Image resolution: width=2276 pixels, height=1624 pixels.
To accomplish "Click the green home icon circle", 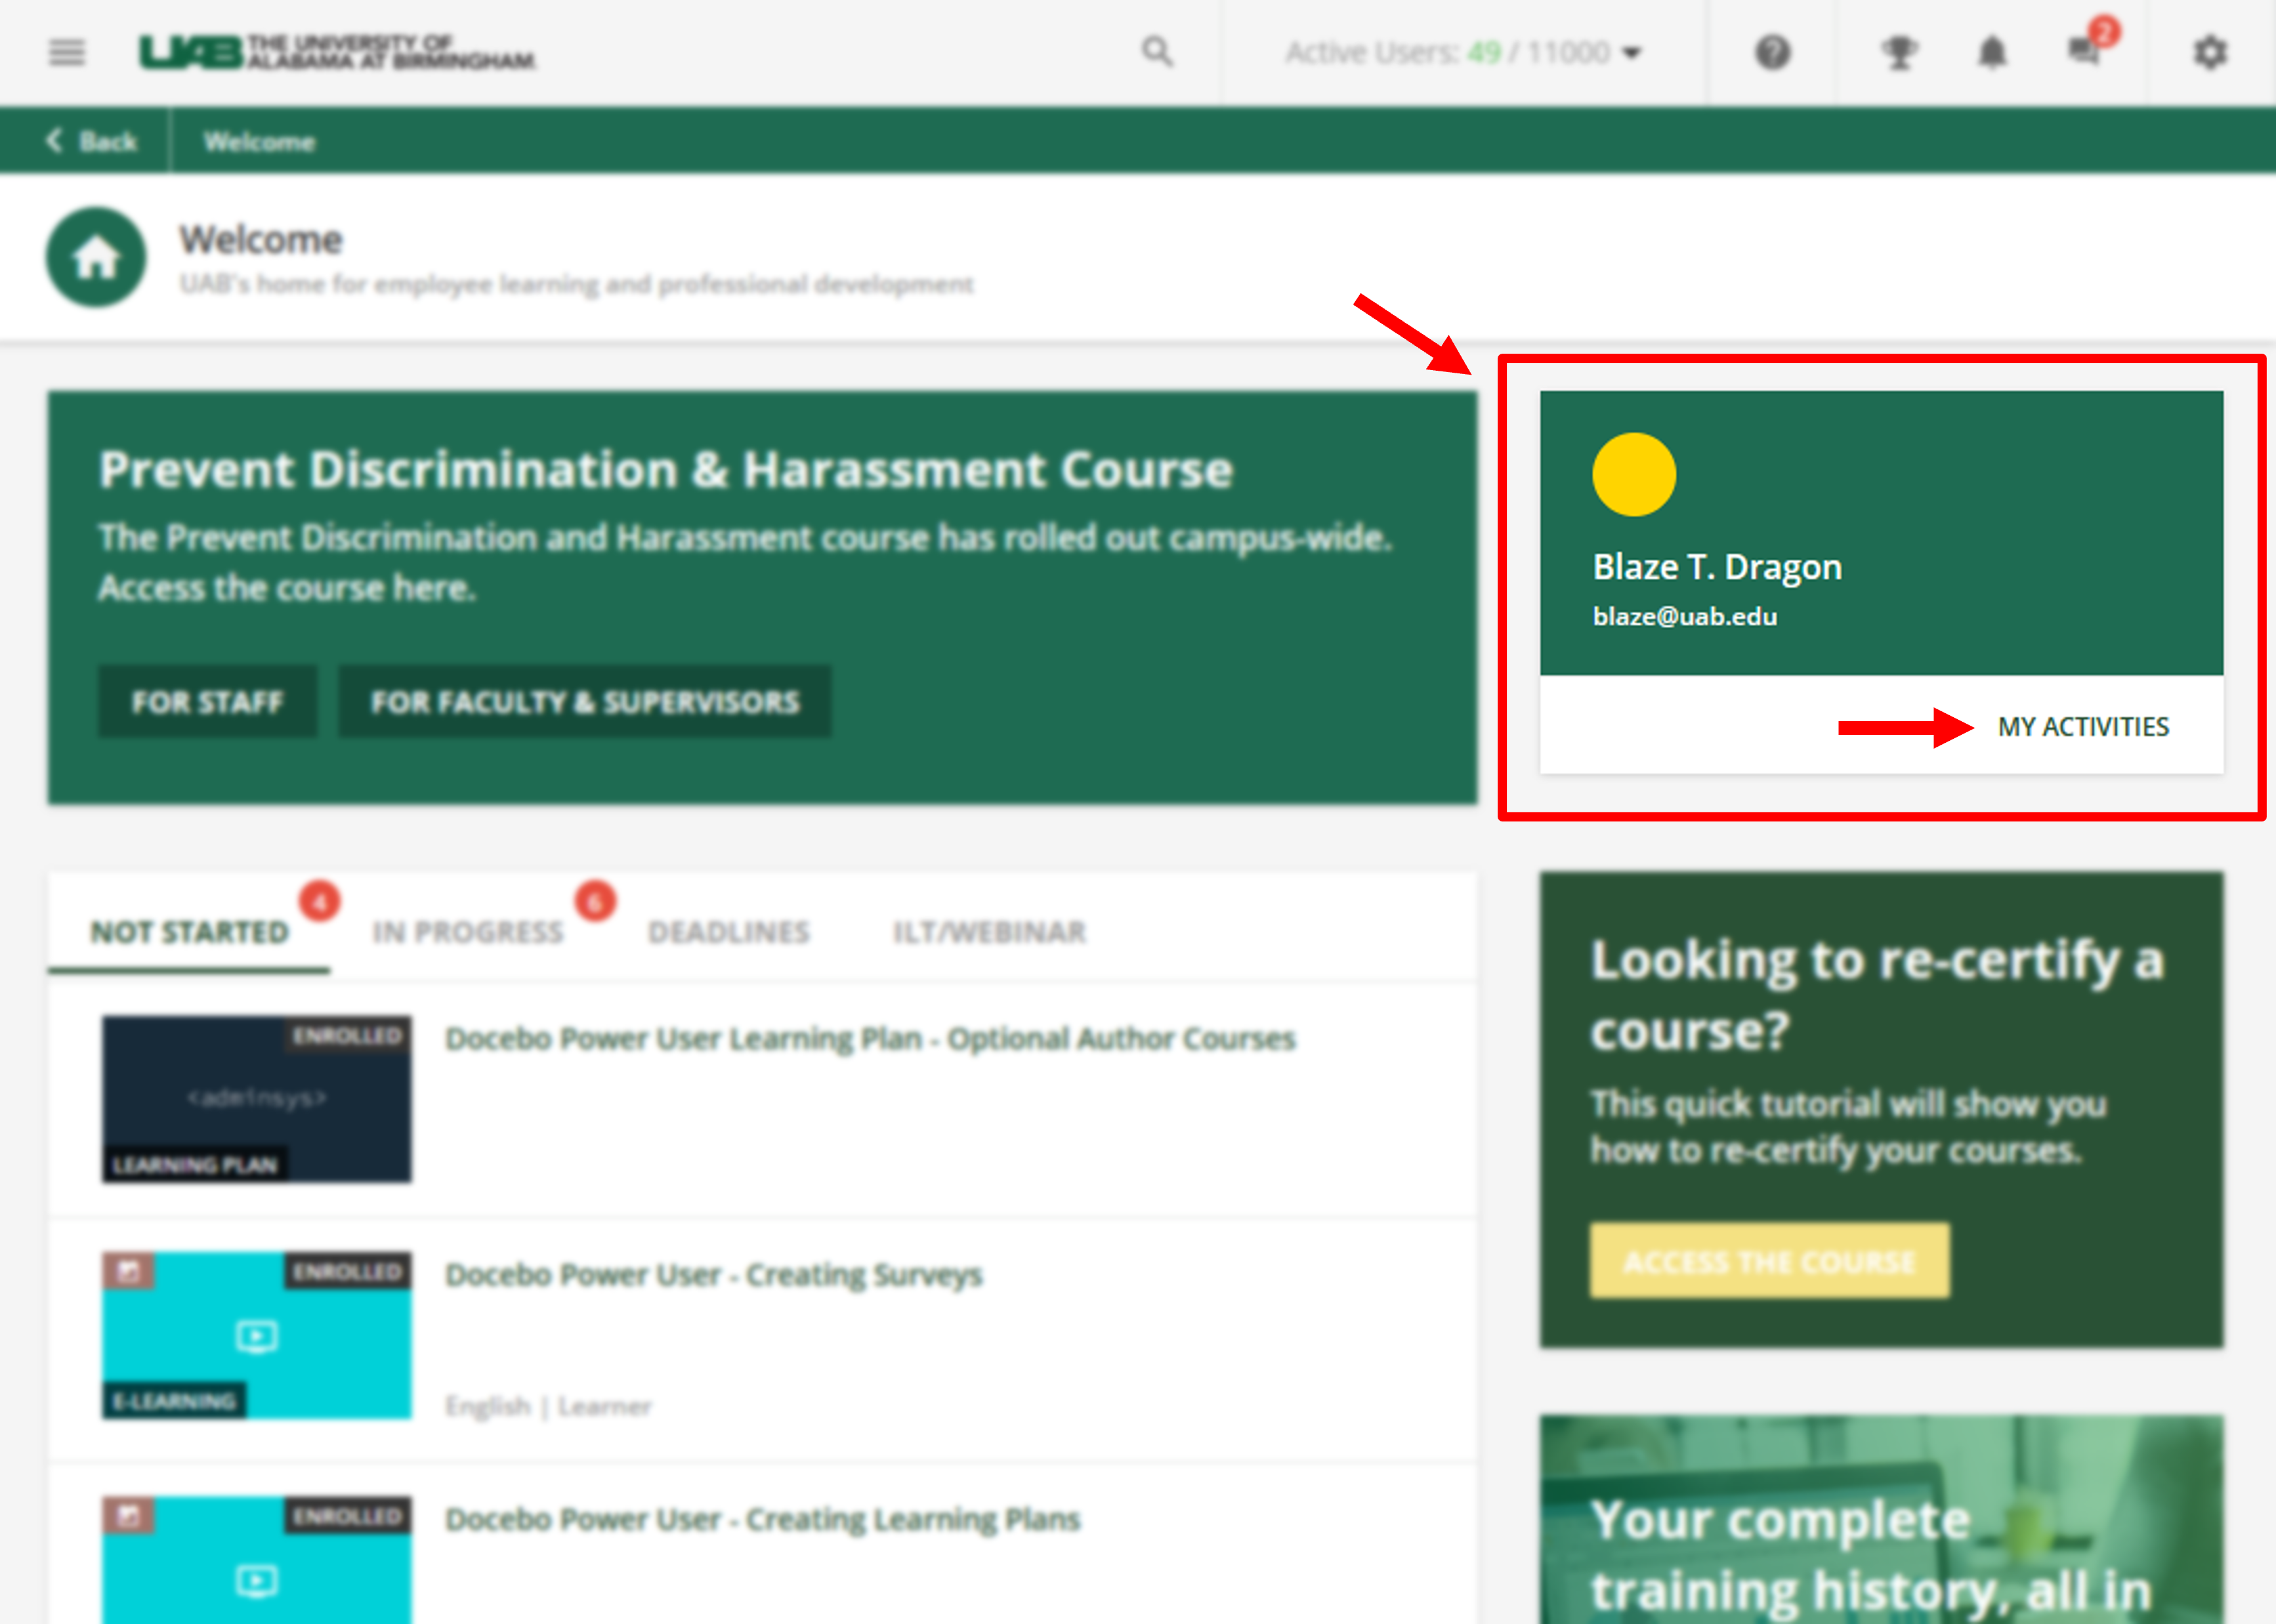I will pyautogui.click(x=96, y=258).
